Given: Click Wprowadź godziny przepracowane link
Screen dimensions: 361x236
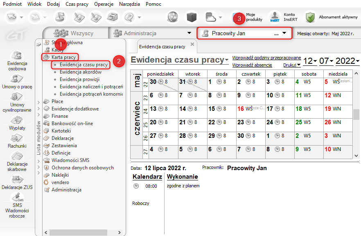Looking at the screenshot, I should [266, 58].
